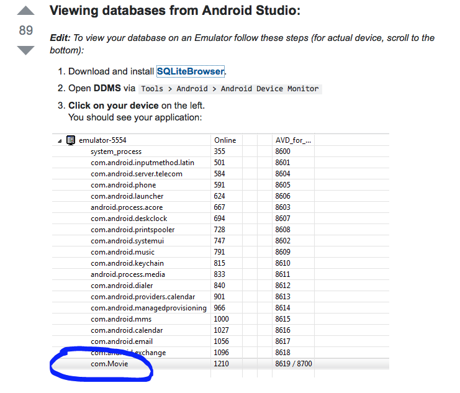
Task: Select com.android.dialer process
Action: [x=220, y=286]
